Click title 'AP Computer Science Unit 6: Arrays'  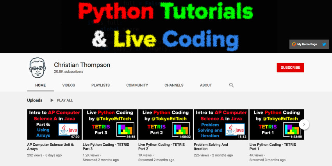pyautogui.click(x=51, y=147)
